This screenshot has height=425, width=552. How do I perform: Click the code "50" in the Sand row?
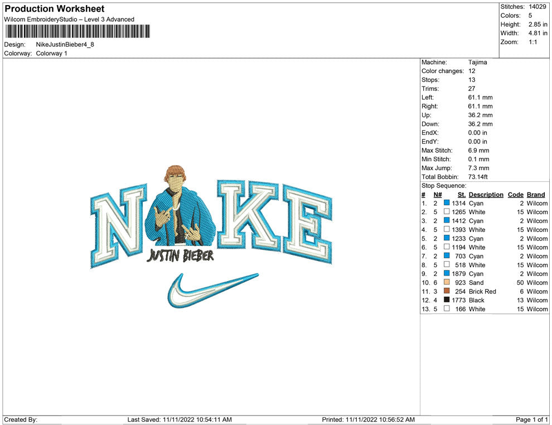[x=520, y=282]
